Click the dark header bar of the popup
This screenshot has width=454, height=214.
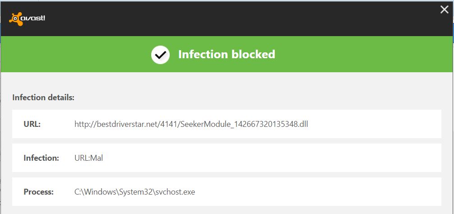tap(227, 19)
